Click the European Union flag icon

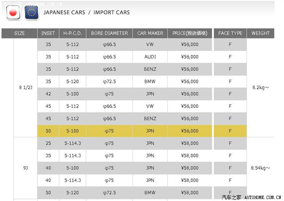[x=31, y=13]
